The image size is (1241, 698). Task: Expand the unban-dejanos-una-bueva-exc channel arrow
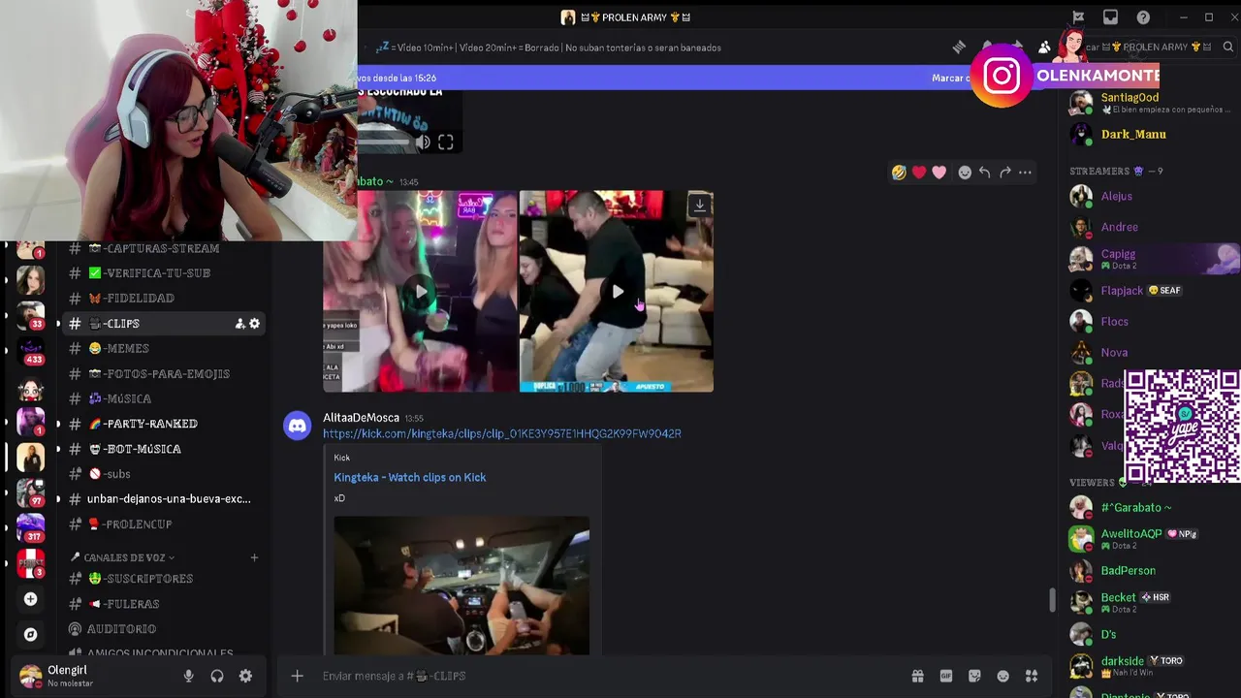[x=58, y=499]
